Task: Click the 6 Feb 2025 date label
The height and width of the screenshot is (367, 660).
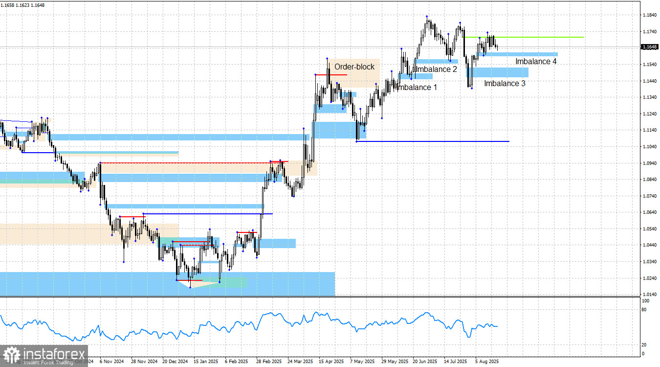Action: click(x=237, y=362)
